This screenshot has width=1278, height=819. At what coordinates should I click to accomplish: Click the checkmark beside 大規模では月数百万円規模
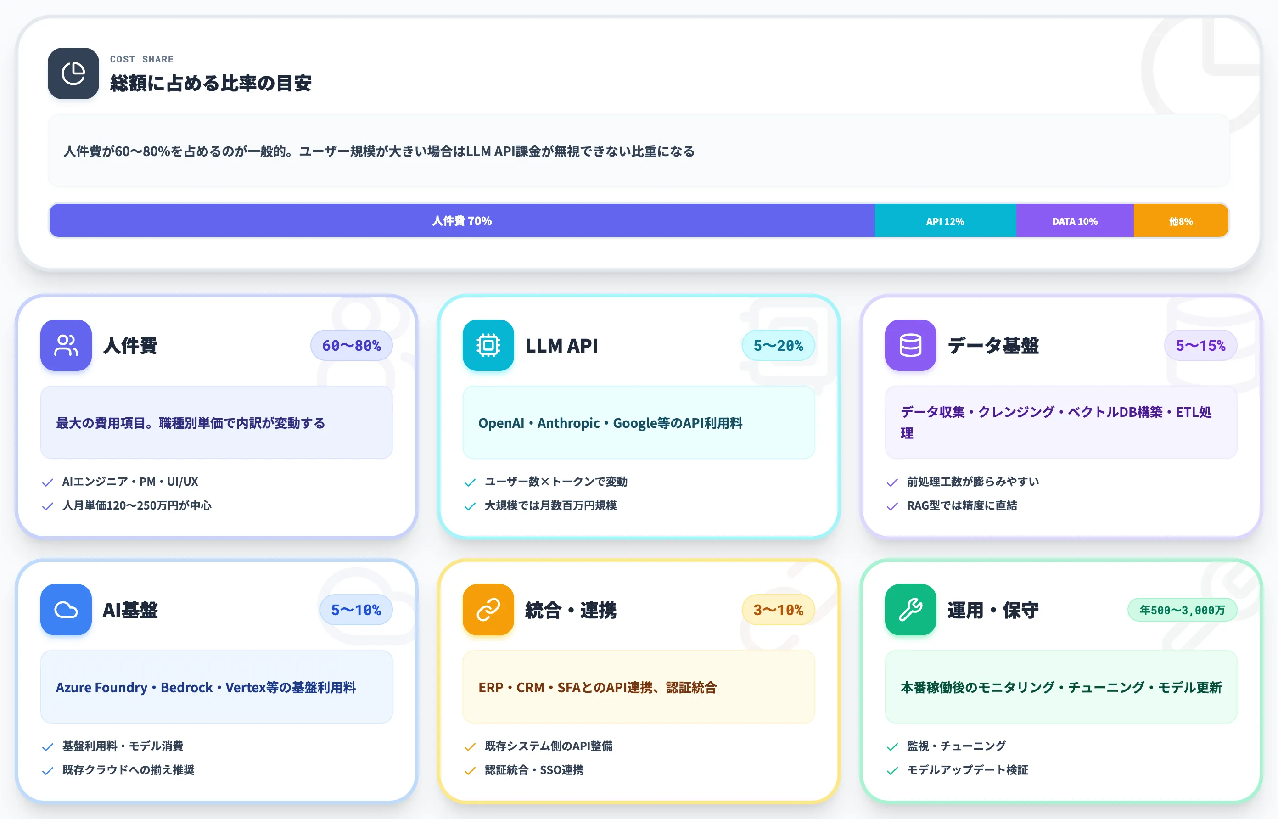470,506
